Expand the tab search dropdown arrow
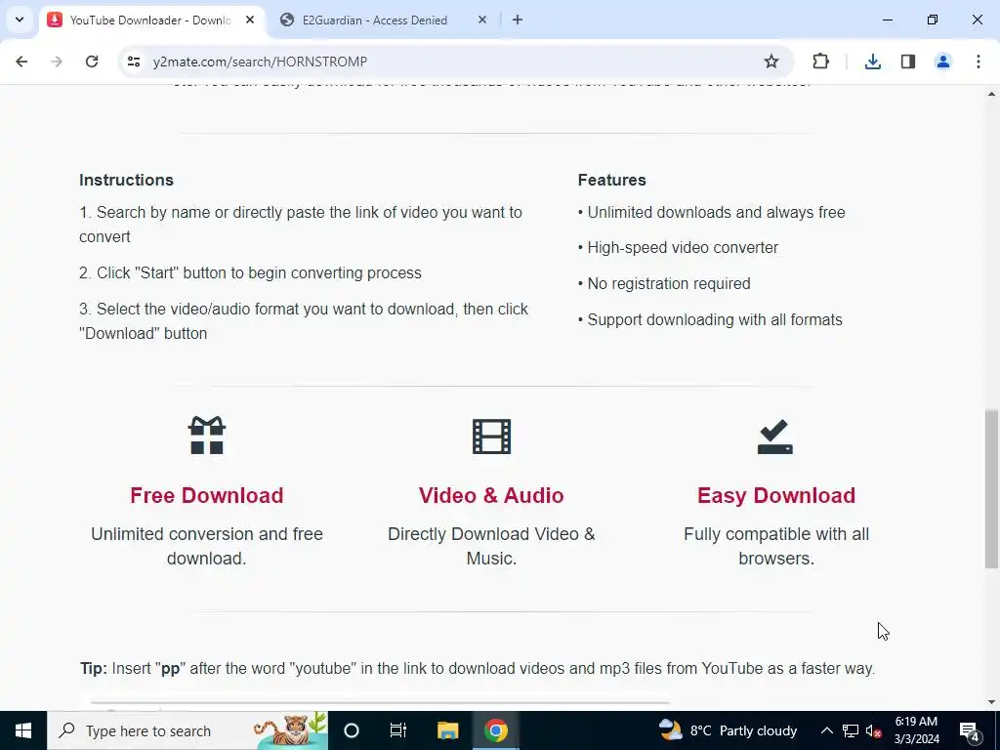Viewport: 1000px width, 750px height. (x=20, y=20)
